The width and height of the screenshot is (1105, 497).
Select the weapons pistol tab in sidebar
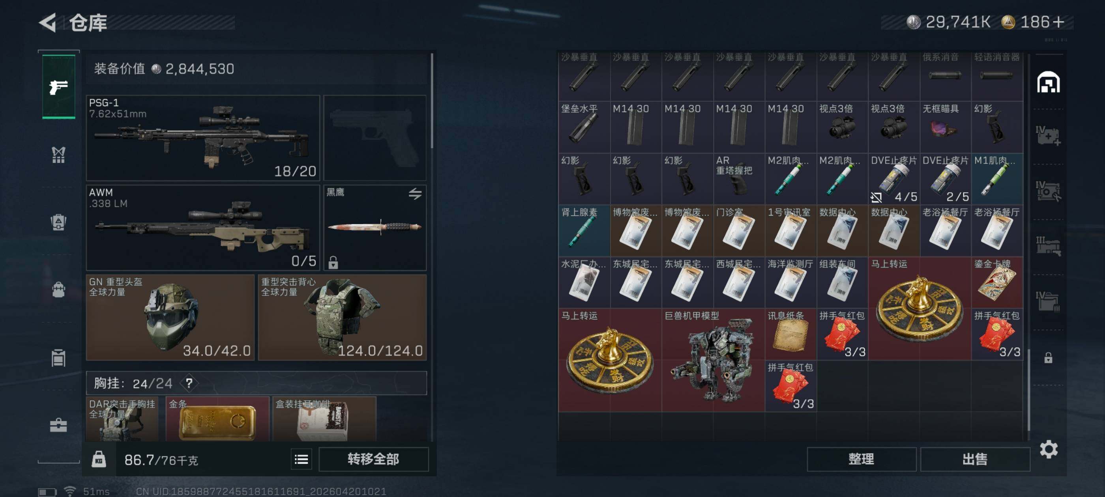click(x=59, y=87)
